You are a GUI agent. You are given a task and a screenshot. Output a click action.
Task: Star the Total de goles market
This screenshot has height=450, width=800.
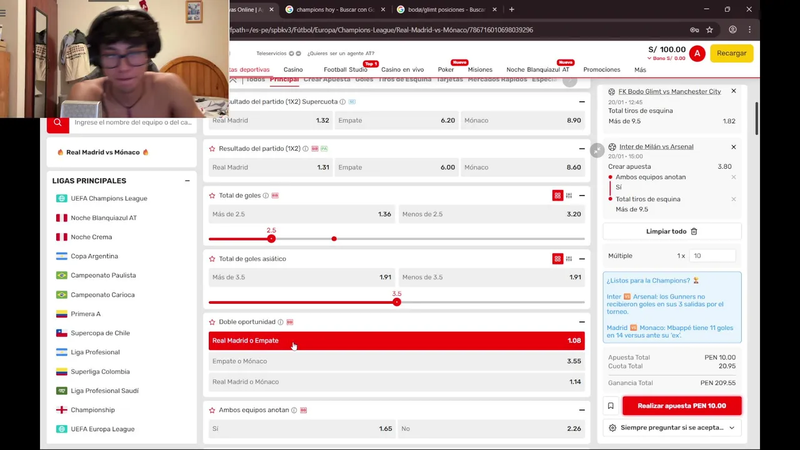212,196
